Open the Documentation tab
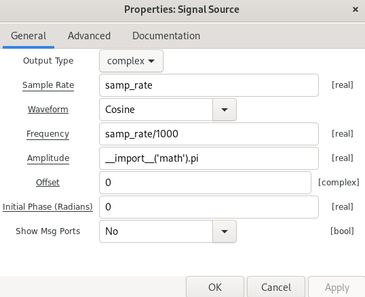The height and width of the screenshot is (297, 365). [x=166, y=36]
